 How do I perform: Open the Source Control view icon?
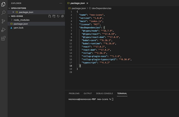[x=3, y=21]
